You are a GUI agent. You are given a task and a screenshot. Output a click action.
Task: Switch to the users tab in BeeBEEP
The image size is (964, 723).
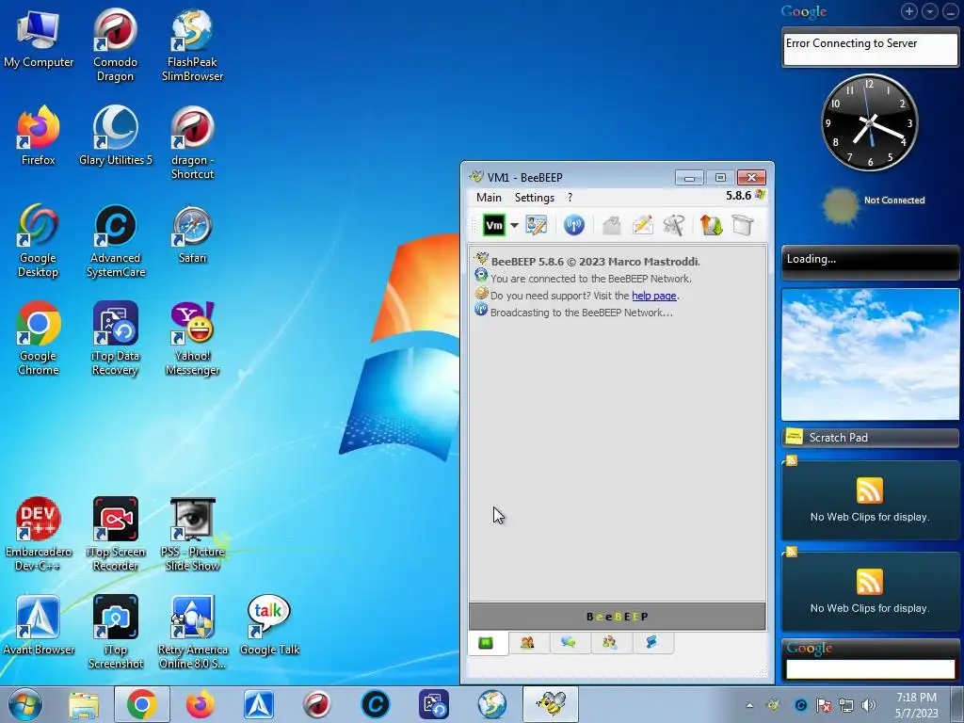[x=527, y=643]
